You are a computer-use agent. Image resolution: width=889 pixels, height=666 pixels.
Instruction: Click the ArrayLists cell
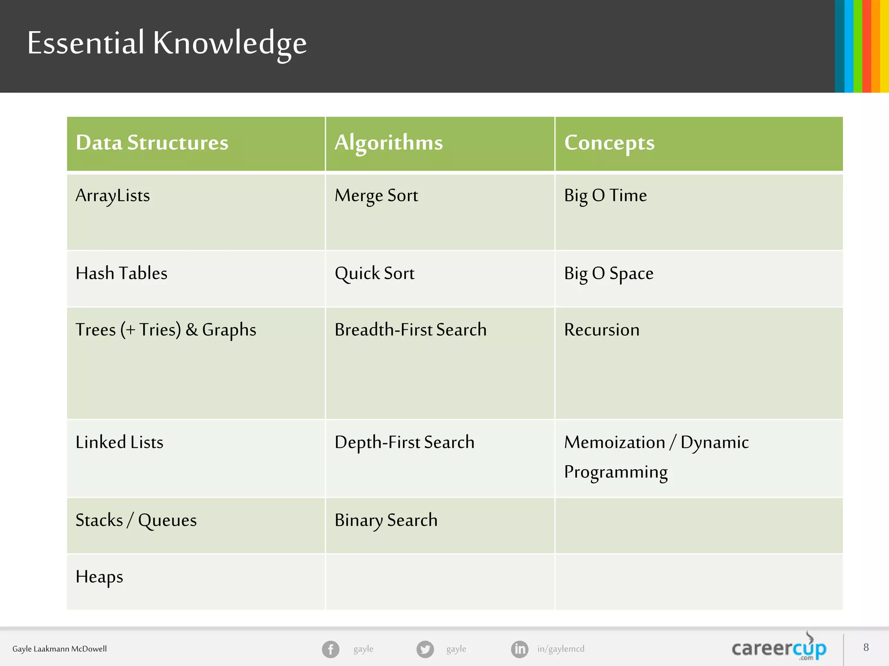(x=196, y=212)
